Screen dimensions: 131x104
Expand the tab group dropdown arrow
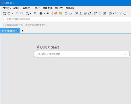113,13
